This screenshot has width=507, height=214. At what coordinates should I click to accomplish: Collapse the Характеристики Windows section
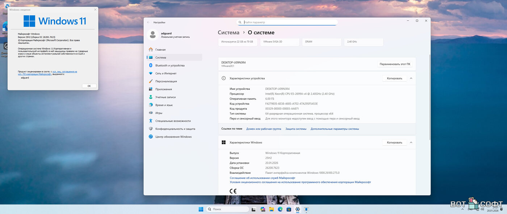click(411, 143)
